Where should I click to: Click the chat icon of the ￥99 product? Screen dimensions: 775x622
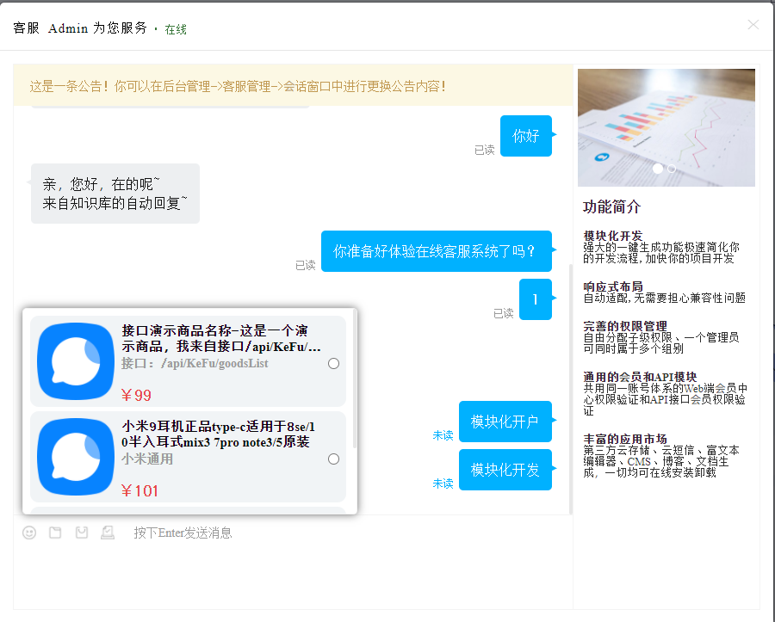click(76, 361)
